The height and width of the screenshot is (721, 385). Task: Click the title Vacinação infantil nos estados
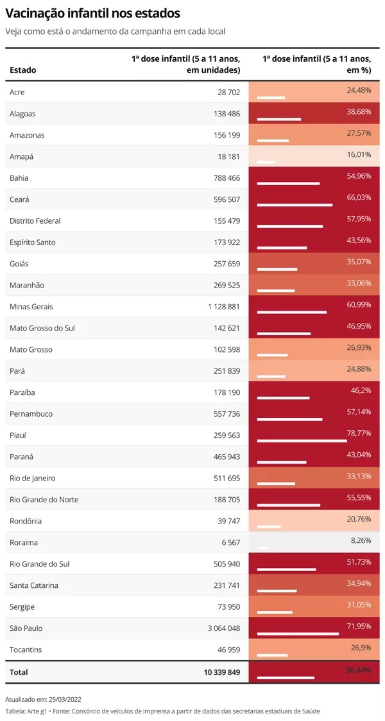pos(93,13)
